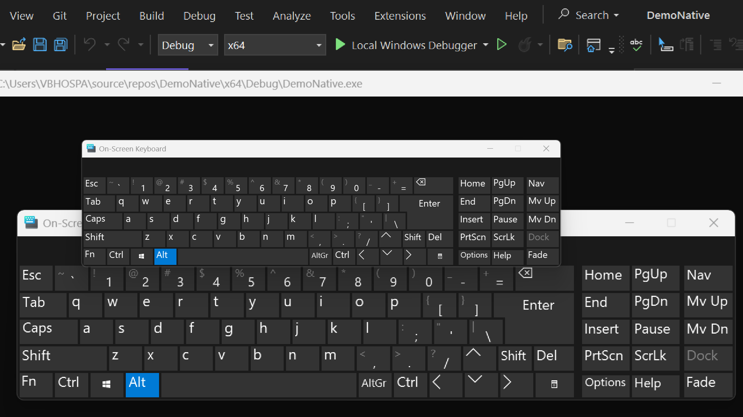Image resolution: width=743 pixels, height=417 pixels.
Task: Expand the Local Windows Debugger dropdown arrow
Action: tap(486, 45)
